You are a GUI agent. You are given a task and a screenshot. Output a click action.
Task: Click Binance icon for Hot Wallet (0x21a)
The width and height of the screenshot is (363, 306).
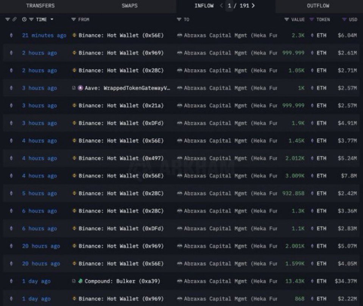click(74, 105)
